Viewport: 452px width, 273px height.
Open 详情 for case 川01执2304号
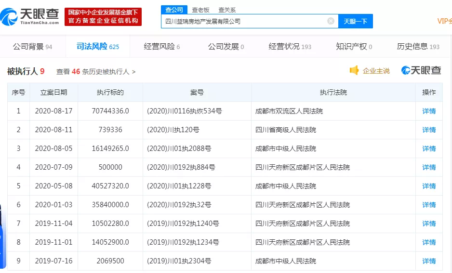click(x=429, y=261)
